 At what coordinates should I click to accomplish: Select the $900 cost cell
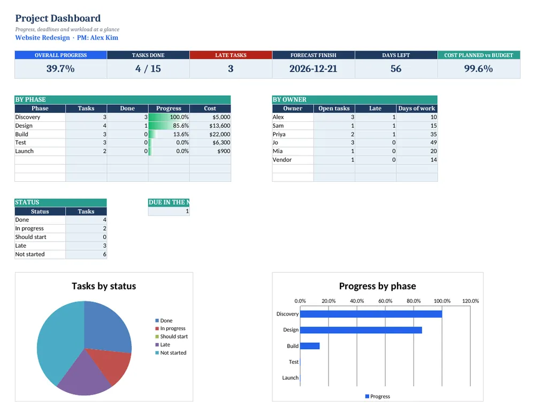point(210,151)
